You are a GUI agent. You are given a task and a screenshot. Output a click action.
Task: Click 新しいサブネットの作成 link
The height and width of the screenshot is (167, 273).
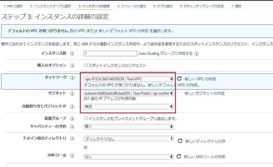205,93
